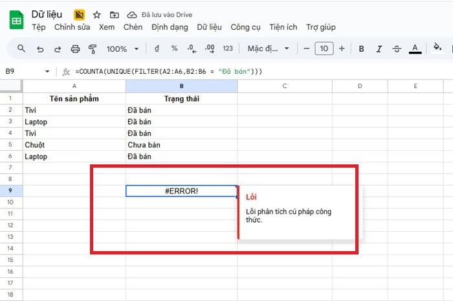The height and width of the screenshot is (301, 453).
Task: Star the Dữ liệu document
Action: 97,15
